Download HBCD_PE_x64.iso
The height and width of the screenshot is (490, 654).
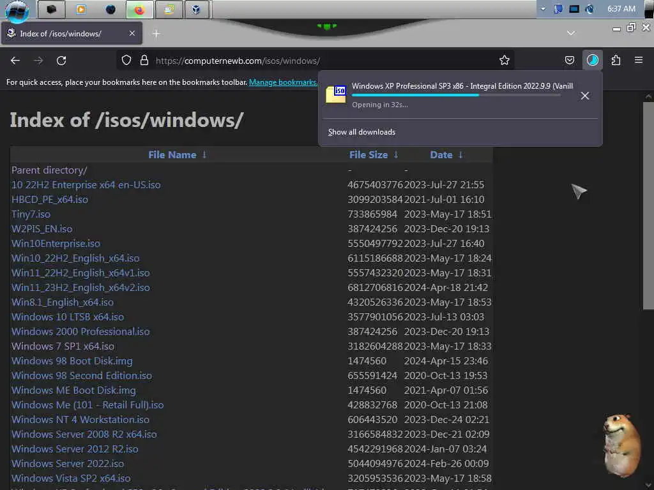click(50, 199)
